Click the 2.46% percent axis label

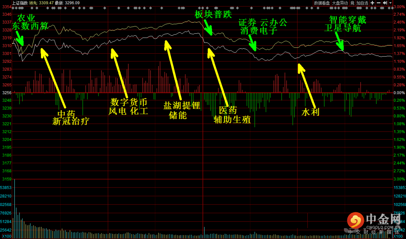pos(399,22)
